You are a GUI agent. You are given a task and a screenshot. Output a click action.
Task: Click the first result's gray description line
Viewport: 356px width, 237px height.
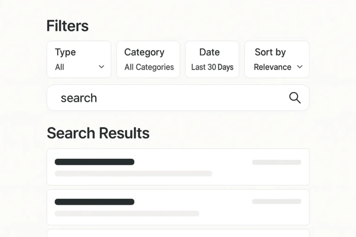[133, 174]
